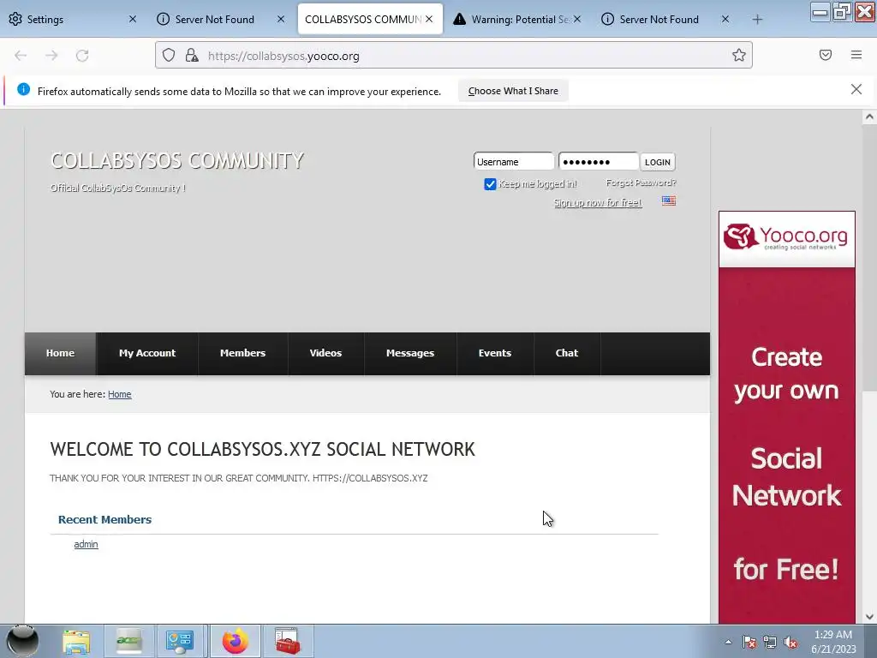Image resolution: width=877 pixels, height=658 pixels.
Task: Open the admin member profile link
Action: pos(87,544)
